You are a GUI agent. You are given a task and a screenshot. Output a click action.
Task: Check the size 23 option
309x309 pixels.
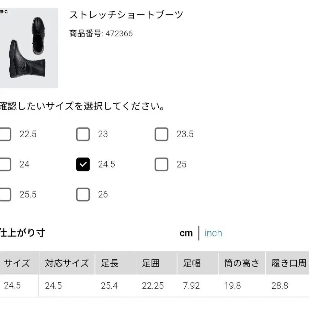[83, 134]
